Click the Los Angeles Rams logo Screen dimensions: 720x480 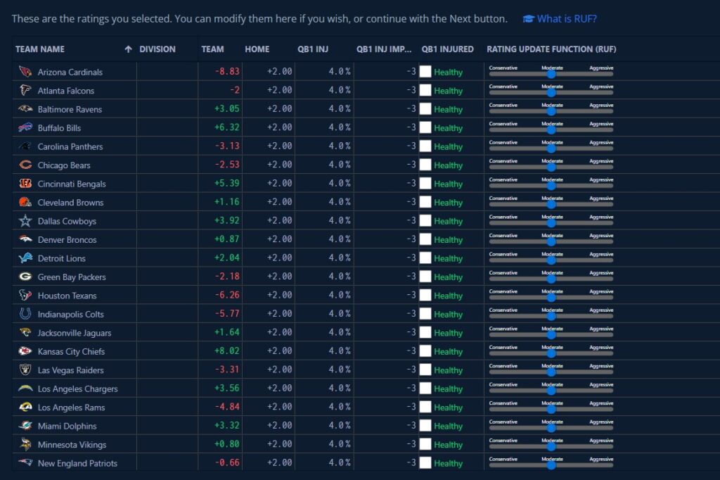(25, 407)
